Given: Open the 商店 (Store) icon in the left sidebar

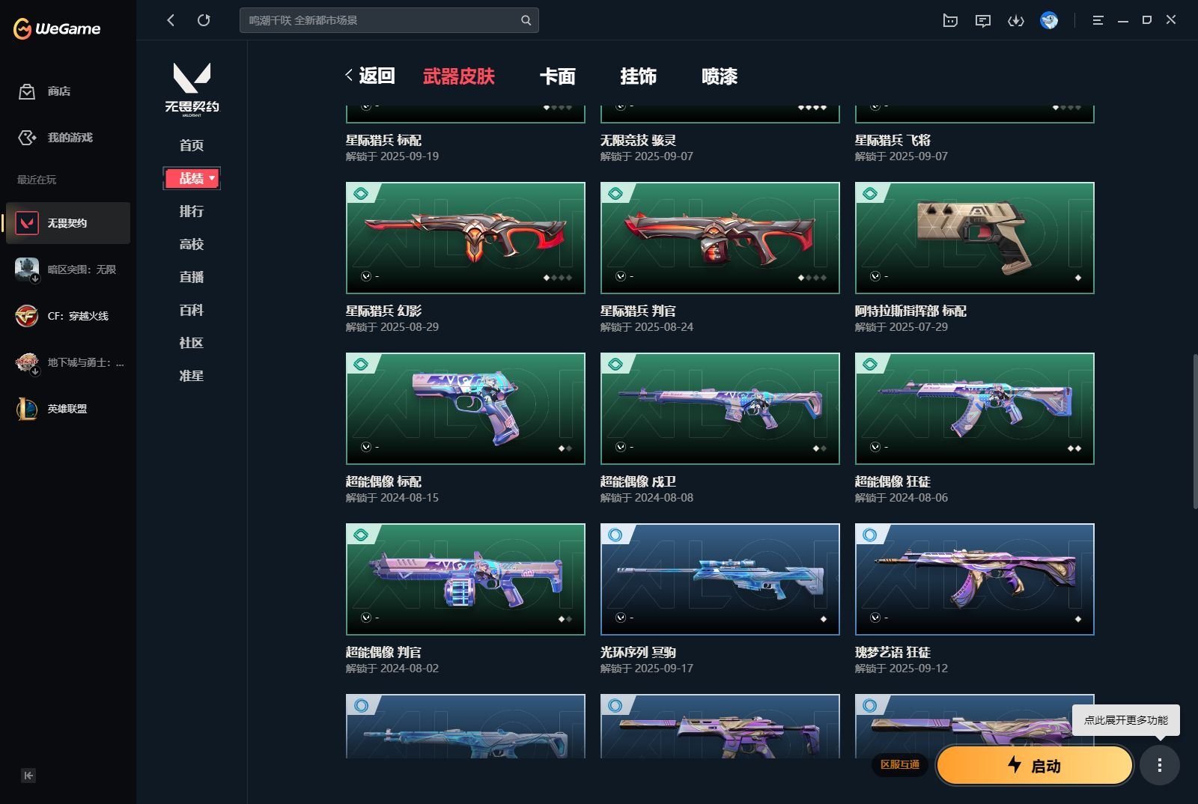Looking at the screenshot, I should [x=27, y=91].
